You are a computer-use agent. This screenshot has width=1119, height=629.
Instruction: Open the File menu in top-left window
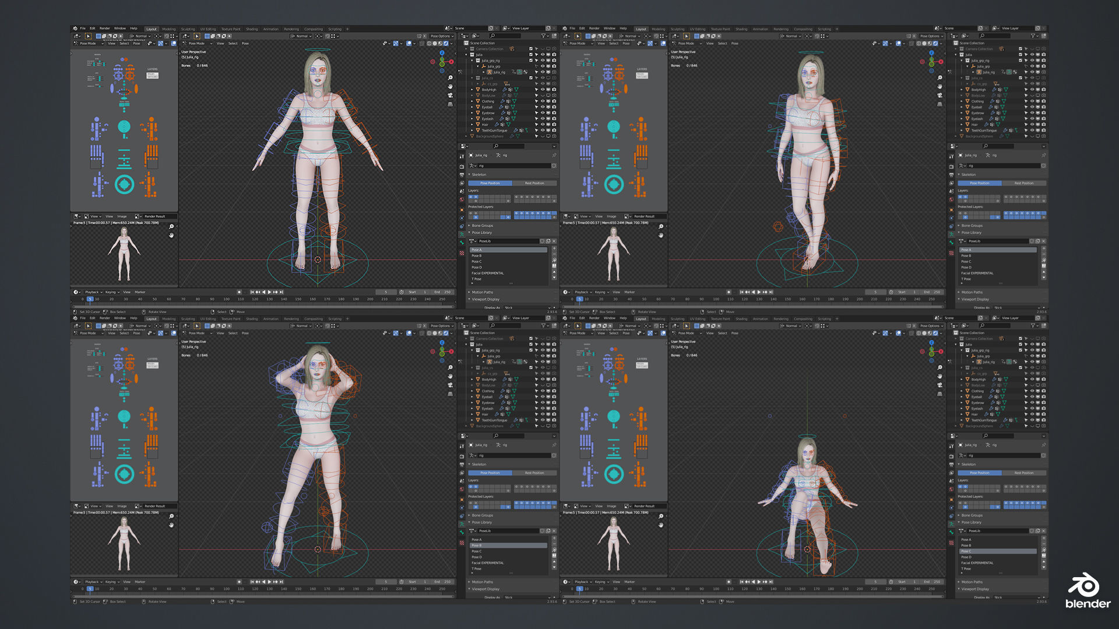coord(83,28)
